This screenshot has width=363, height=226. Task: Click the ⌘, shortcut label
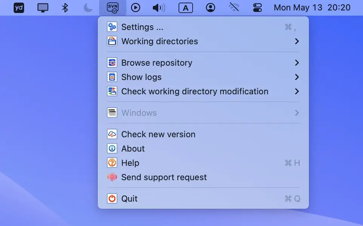(x=291, y=27)
